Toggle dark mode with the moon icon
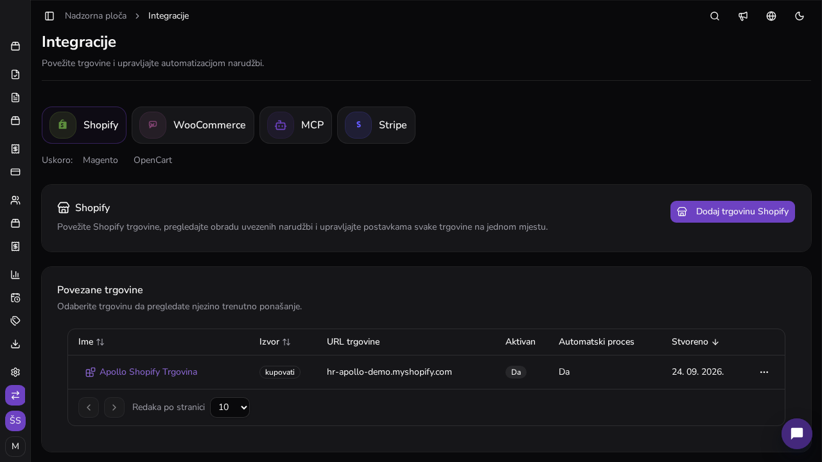822x462 pixels. click(x=800, y=16)
